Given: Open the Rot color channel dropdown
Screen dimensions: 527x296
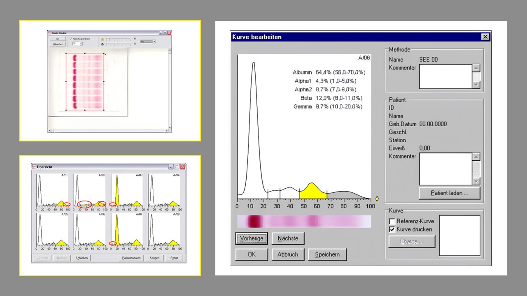Looking at the screenshot, I should 154,42.
